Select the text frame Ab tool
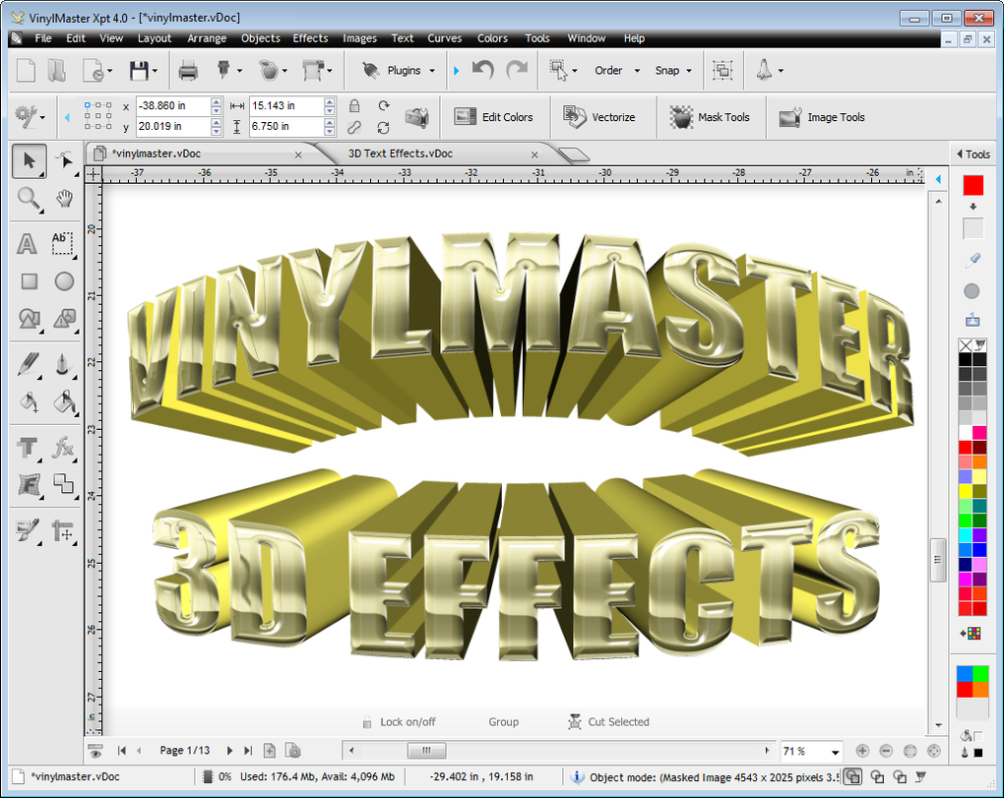Screen dimensions: 1004x798 [x=62, y=243]
